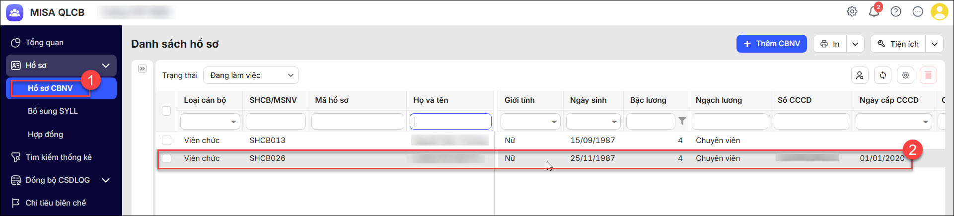This screenshot has width=954, height=216.
Task: Open the table column settings gear
Action: click(x=905, y=75)
